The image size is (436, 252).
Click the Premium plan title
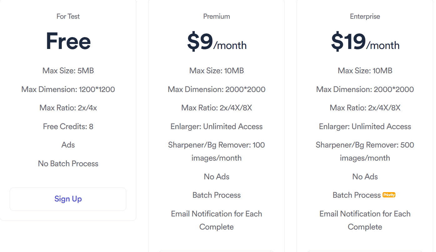coord(216,16)
